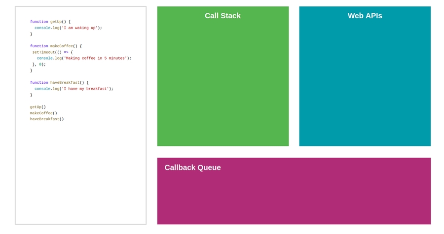This screenshot has width=444, height=234.
Task: Click inside the magenta Callback Queue panel body
Action: pyautogui.click(x=294, y=197)
